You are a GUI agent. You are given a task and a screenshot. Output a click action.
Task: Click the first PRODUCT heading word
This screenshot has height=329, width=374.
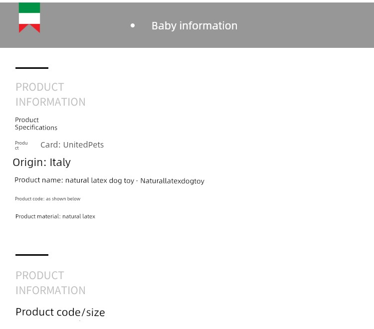tap(40, 87)
